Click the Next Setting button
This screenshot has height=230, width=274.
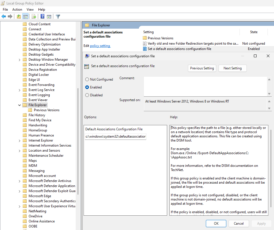click(232, 68)
